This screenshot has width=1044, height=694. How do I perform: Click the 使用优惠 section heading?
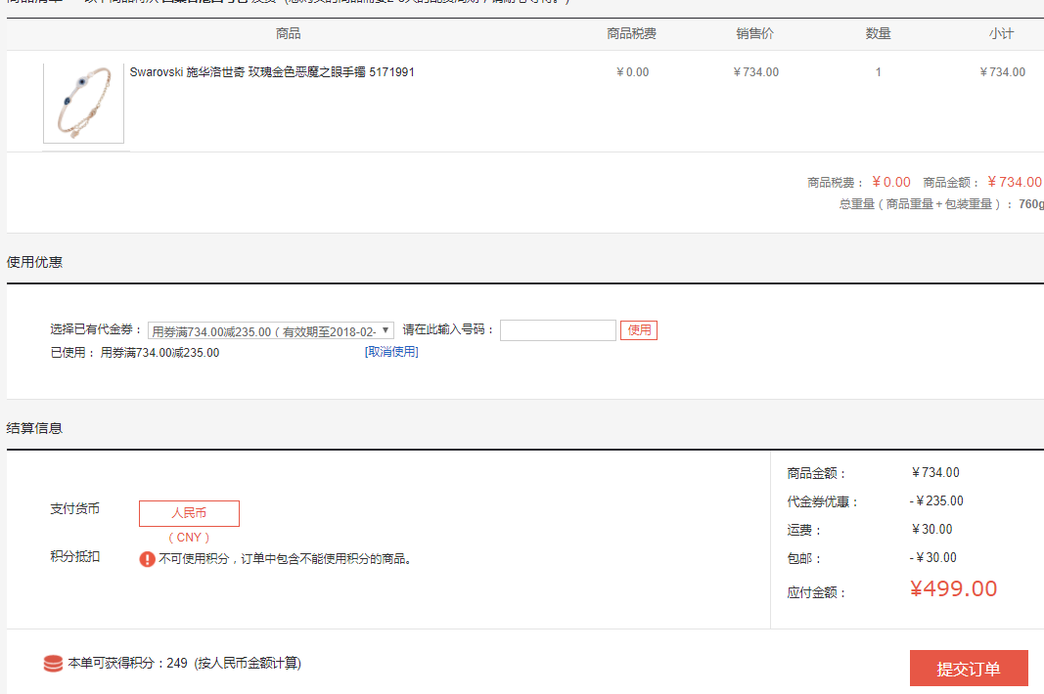coord(35,262)
